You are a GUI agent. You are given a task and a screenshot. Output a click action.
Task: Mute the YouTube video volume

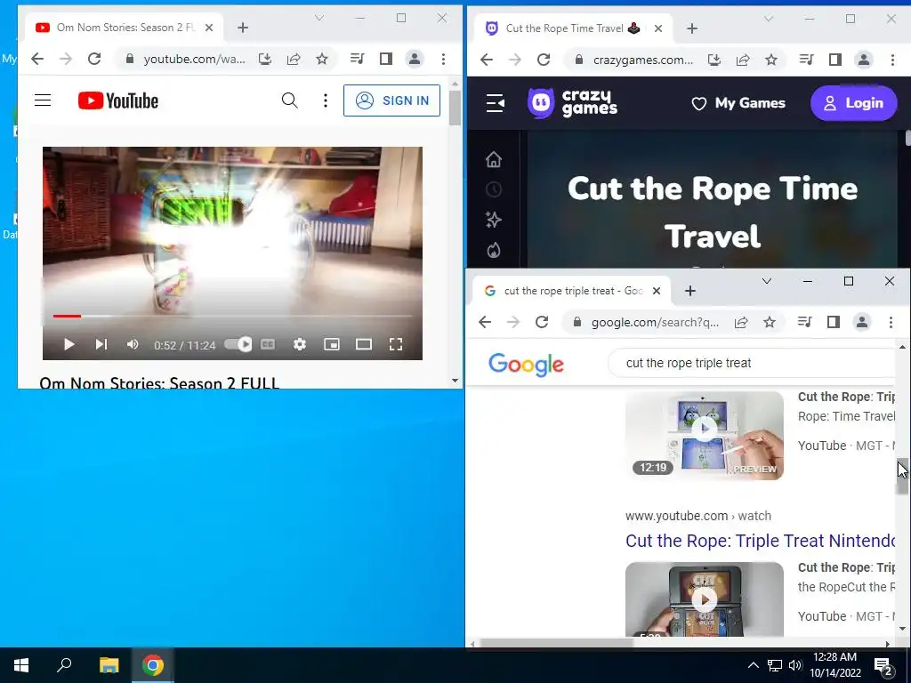click(133, 344)
